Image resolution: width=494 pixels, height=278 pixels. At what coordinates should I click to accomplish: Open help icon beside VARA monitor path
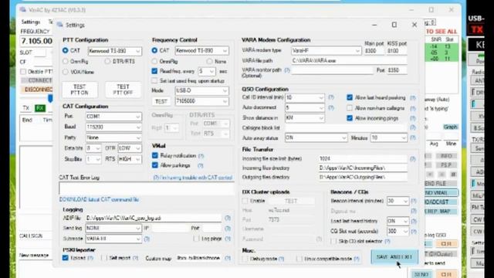pyautogui.click(x=287, y=70)
